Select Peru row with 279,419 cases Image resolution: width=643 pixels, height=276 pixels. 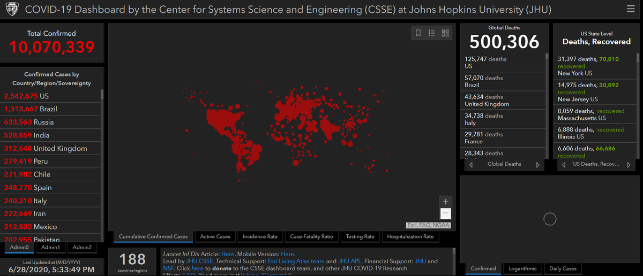(51, 161)
